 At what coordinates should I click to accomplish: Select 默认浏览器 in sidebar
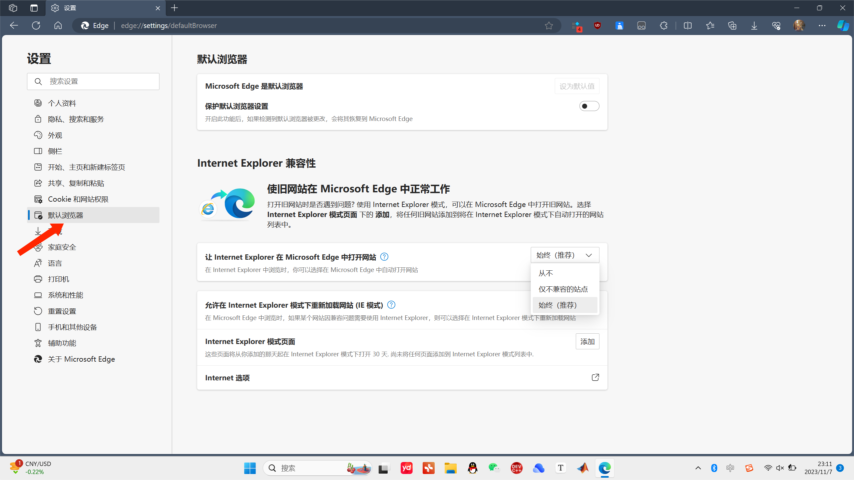(93, 215)
